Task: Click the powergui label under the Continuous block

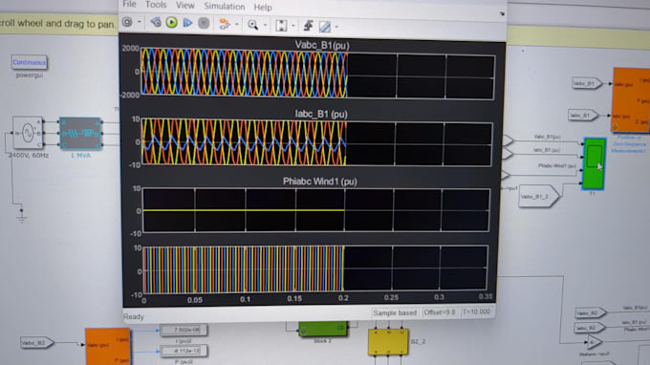Action: [x=29, y=75]
